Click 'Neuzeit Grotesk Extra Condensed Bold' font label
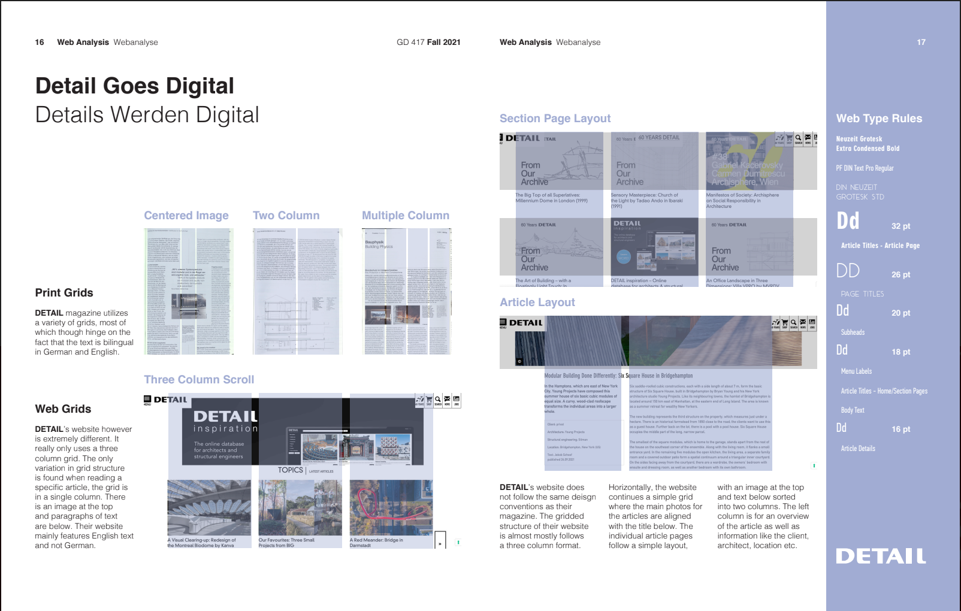The width and height of the screenshot is (961, 611). pos(868,144)
